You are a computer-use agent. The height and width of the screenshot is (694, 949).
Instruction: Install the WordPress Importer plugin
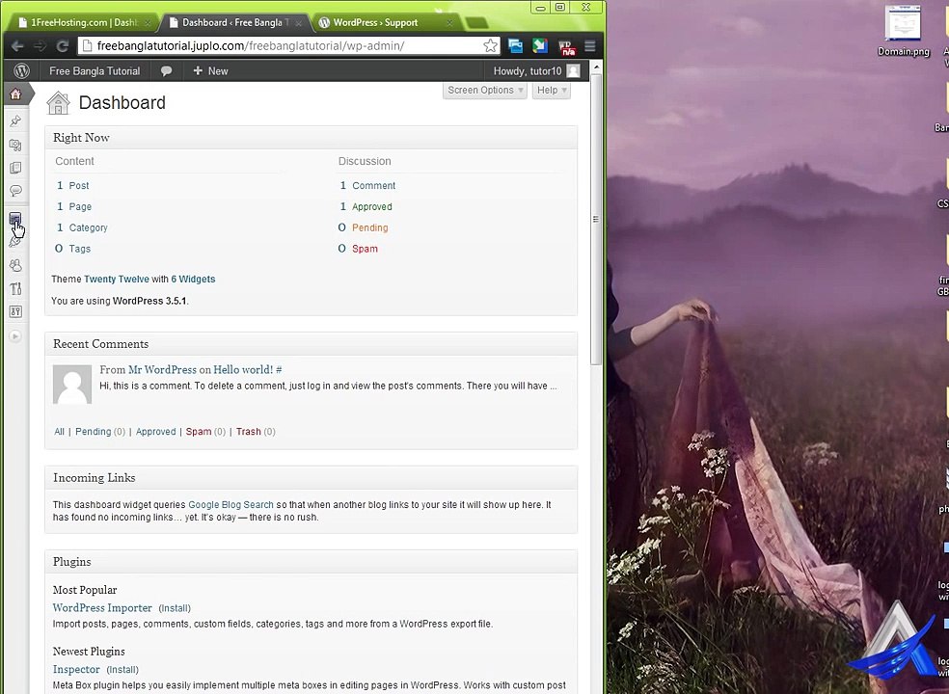[x=175, y=608]
